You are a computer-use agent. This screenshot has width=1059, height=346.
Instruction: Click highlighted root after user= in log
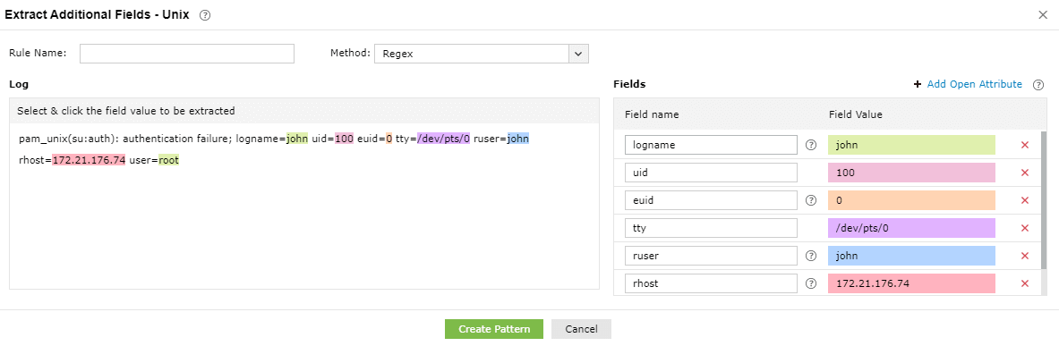(169, 161)
